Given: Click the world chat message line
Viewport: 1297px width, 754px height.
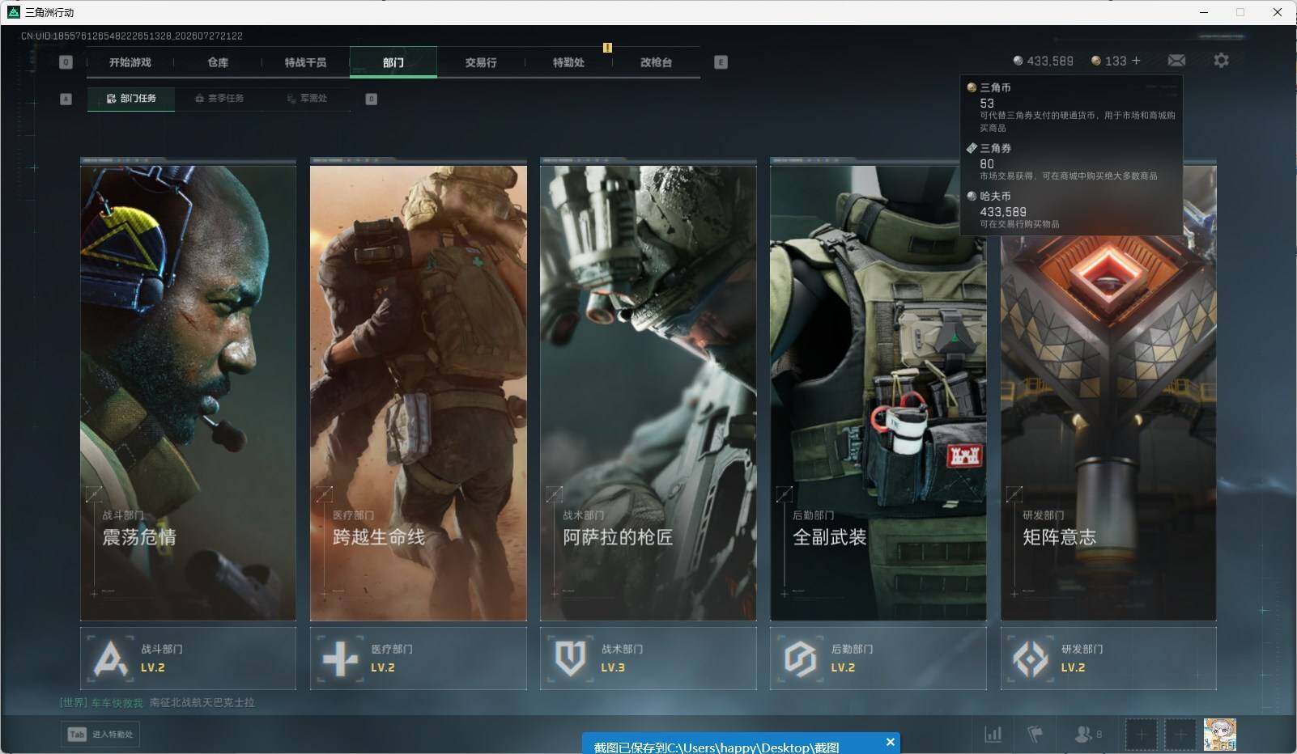Looking at the screenshot, I should [x=157, y=702].
